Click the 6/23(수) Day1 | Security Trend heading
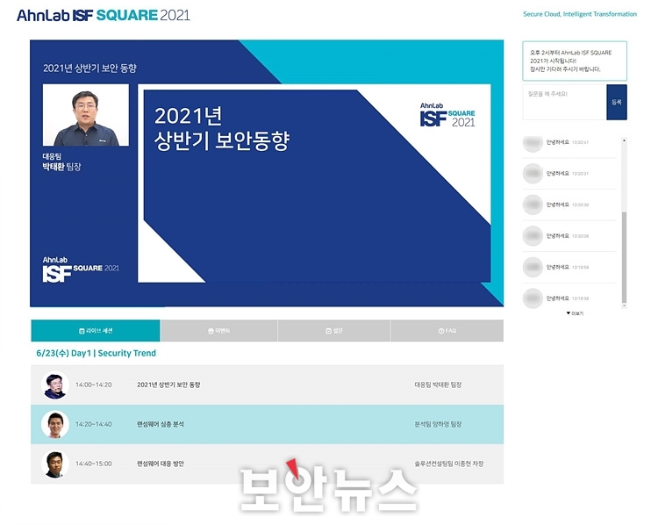This screenshot has width=658, height=525. (x=96, y=353)
